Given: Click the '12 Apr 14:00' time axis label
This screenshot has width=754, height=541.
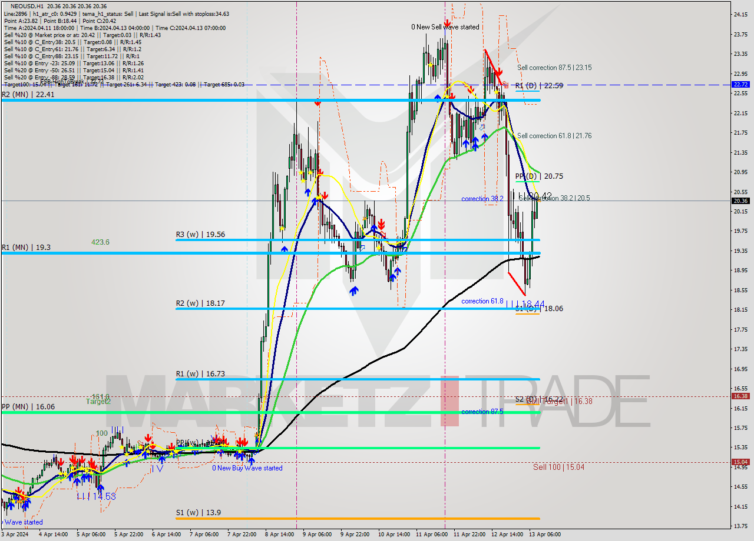Looking at the screenshot, I should pyautogui.click(x=507, y=535).
